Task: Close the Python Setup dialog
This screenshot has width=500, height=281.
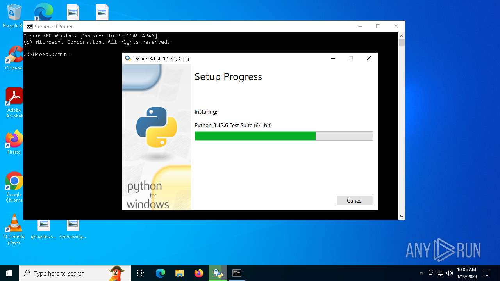Action: click(x=368, y=59)
